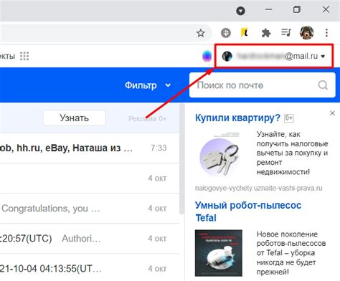Open the gray circular extension icon
The height and width of the screenshot is (281, 340).
[x=226, y=33]
